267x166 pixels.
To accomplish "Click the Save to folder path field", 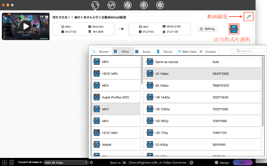I will click(155, 162).
